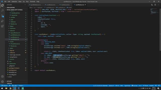Click the master git branch indicator

[x=5, y=85]
